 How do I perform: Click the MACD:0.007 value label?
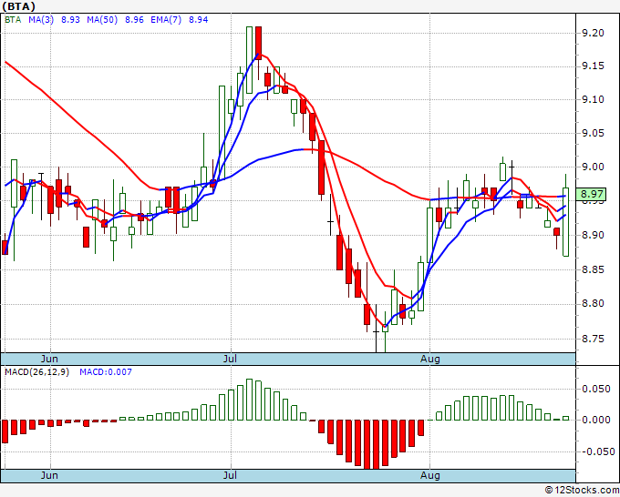click(106, 372)
